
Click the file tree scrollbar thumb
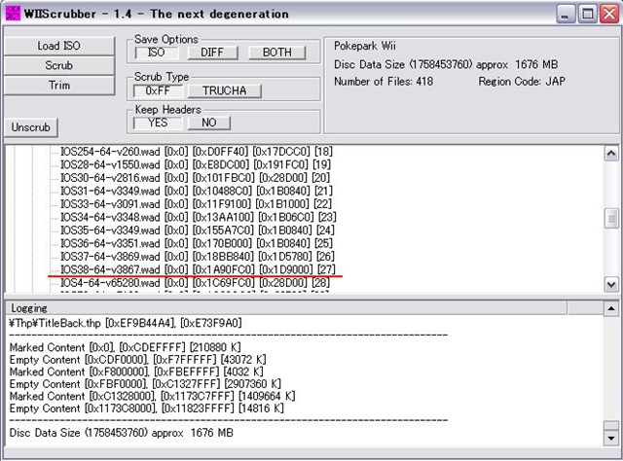611,219
